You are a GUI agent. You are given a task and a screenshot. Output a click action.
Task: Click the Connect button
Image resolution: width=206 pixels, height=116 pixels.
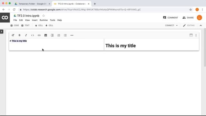click(x=170, y=25)
